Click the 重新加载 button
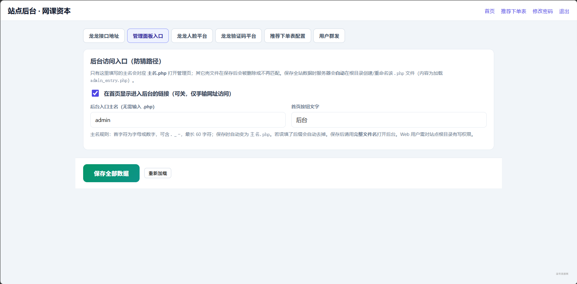Image resolution: width=577 pixels, height=284 pixels. click(158, 173)
